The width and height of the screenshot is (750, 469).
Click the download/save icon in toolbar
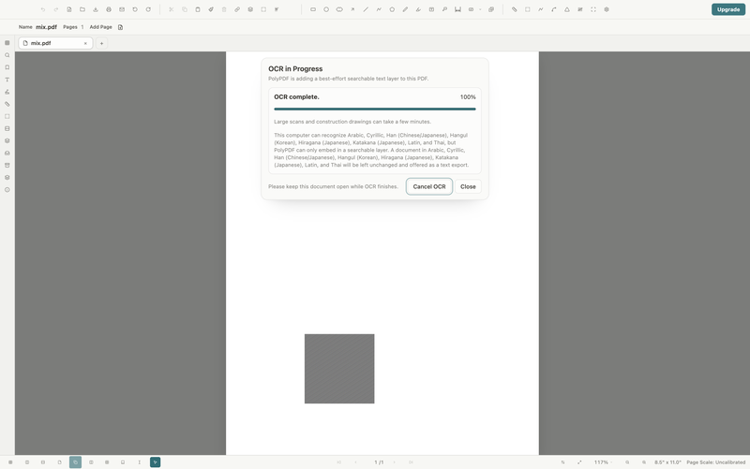tap(96, 9)
